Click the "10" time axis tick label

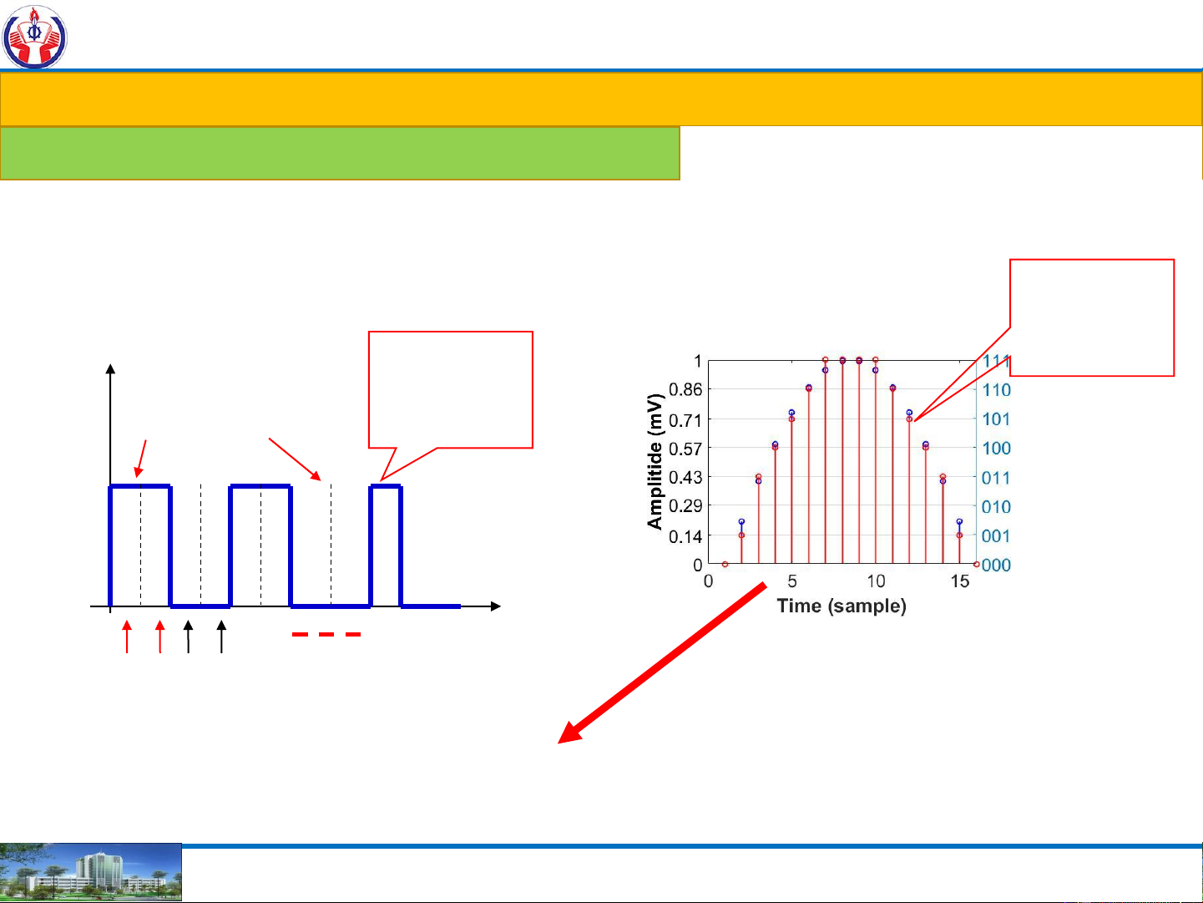point(876,581)
